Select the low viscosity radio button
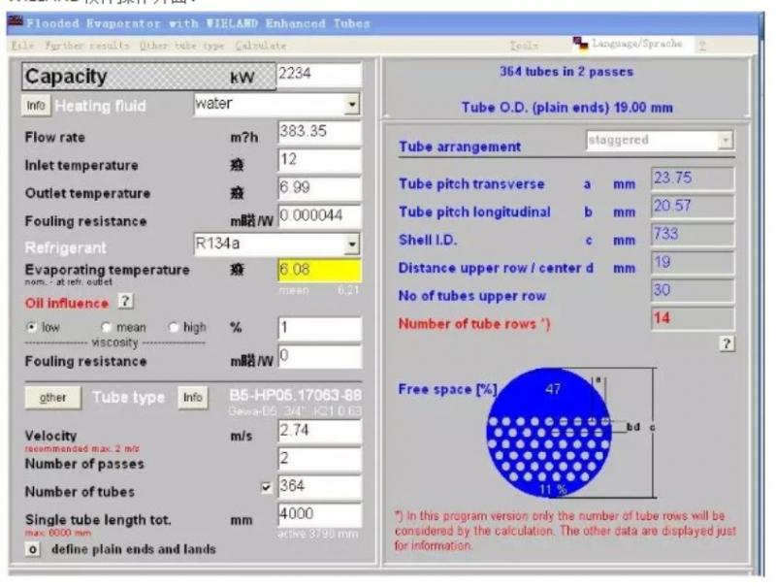The width and height of the screenshot is (776, 587). click(32, 327)
